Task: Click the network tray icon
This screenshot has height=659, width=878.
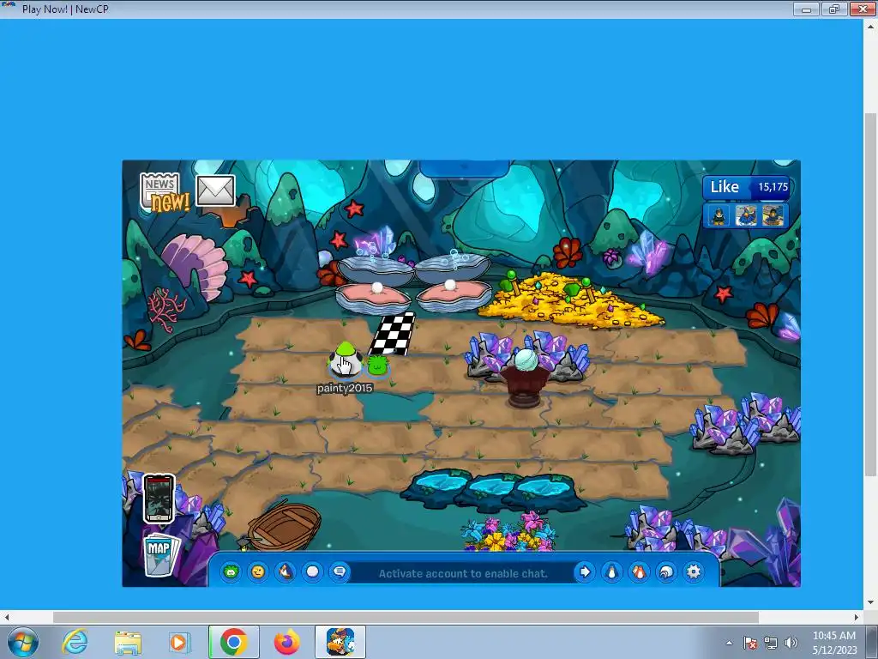Action: [x=771, y=643]
